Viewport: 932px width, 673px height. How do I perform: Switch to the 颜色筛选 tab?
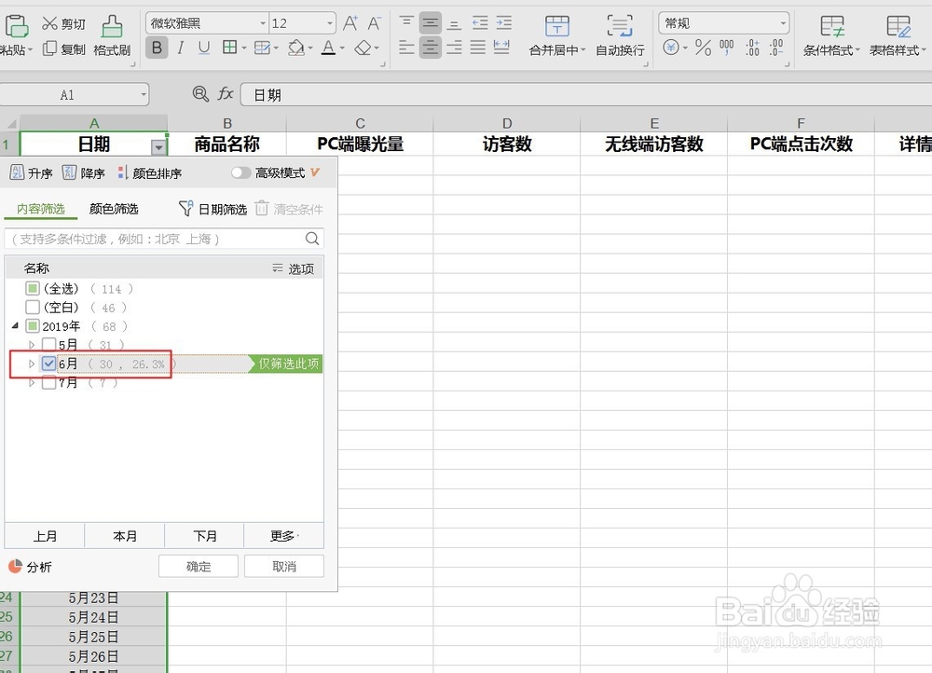114,209
